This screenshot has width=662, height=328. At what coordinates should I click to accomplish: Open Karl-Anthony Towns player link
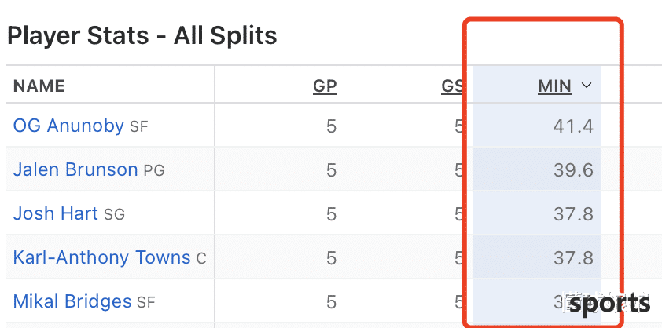point(101,257)
